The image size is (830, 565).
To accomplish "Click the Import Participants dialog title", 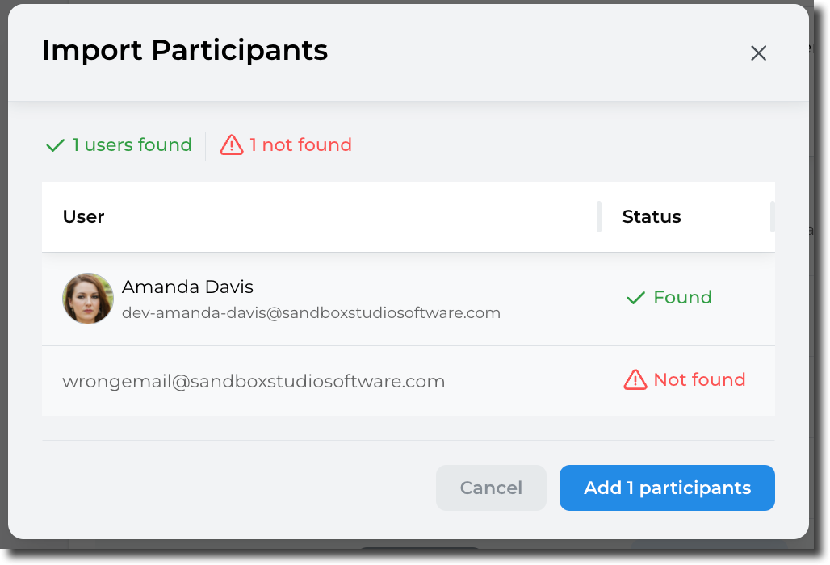I will coord(185,50).
